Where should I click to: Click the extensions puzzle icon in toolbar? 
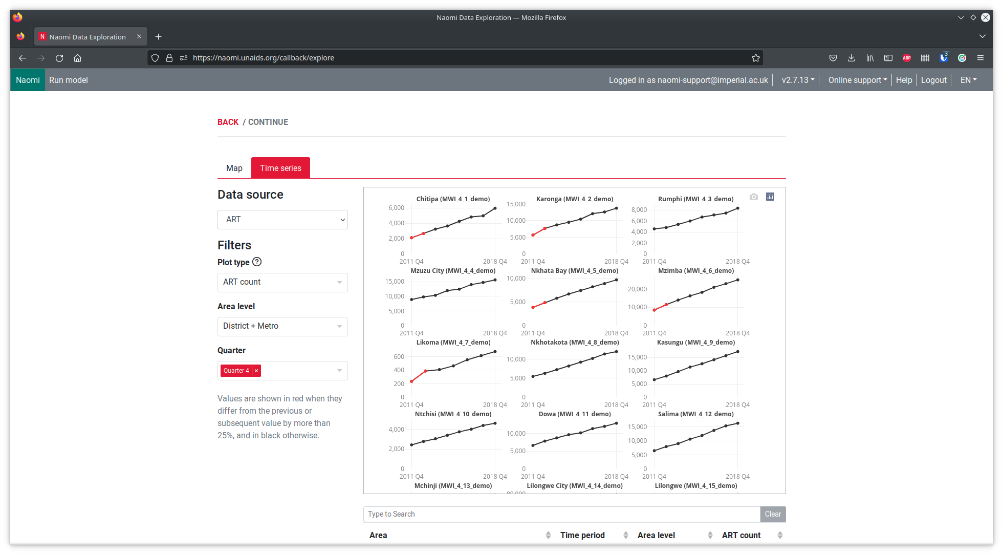(x=925, y=57)
